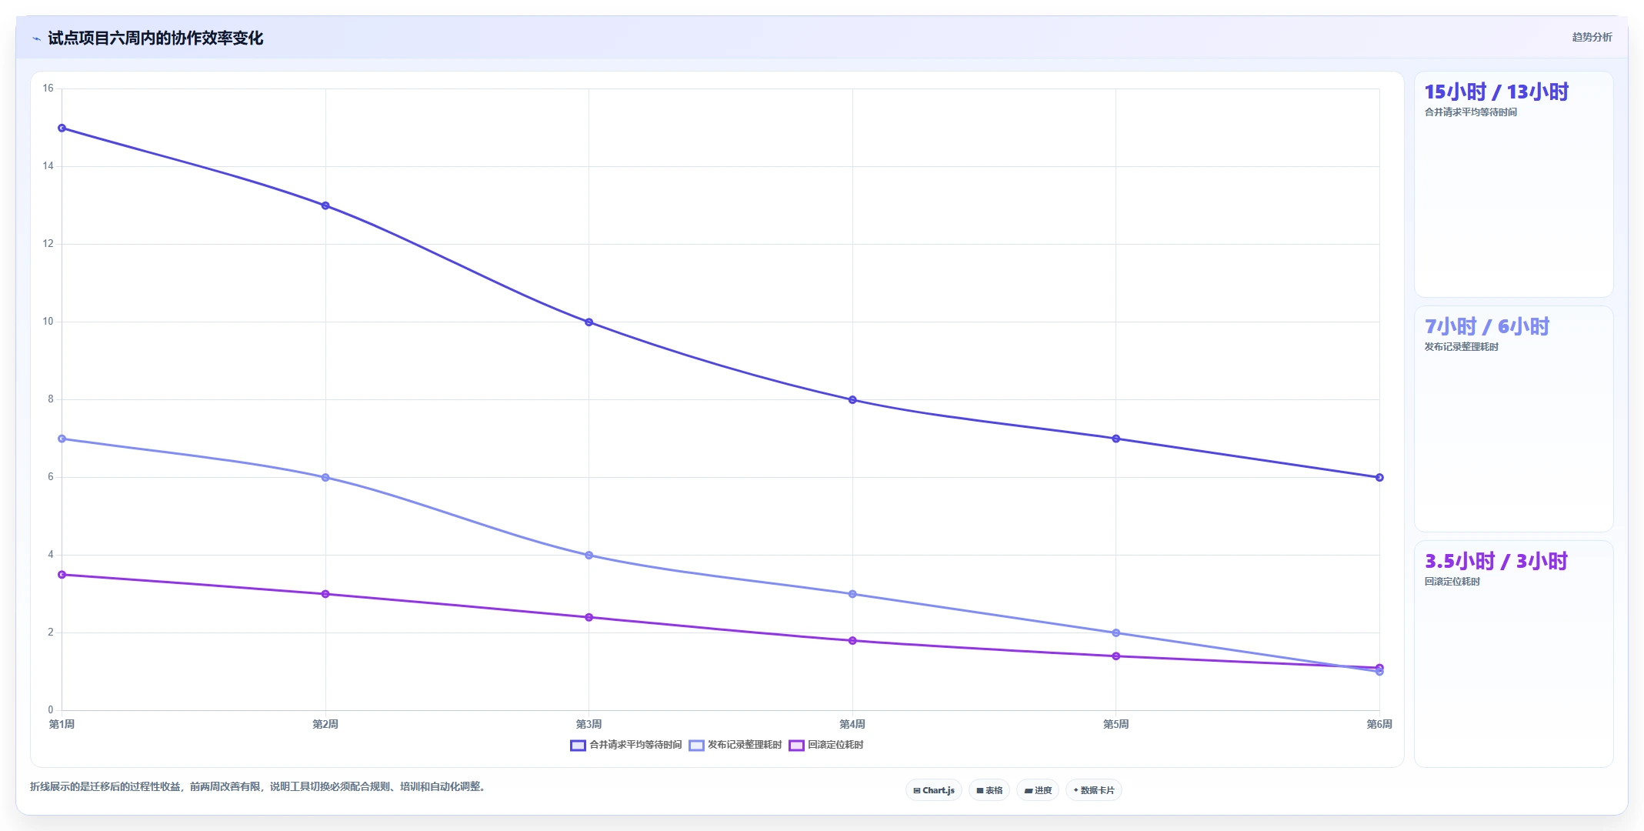Select the 数据卡片 chip
The image size is (1644, 831).
1093,790
